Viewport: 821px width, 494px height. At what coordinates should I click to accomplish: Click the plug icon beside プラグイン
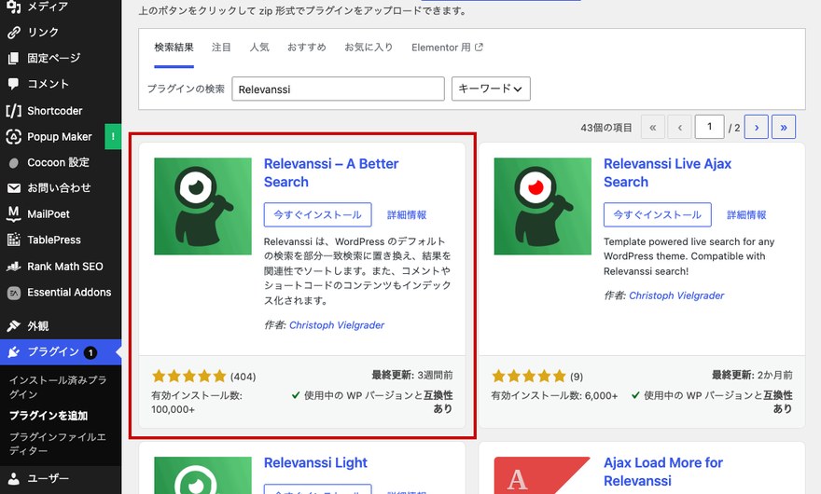[x=14, y=352]
